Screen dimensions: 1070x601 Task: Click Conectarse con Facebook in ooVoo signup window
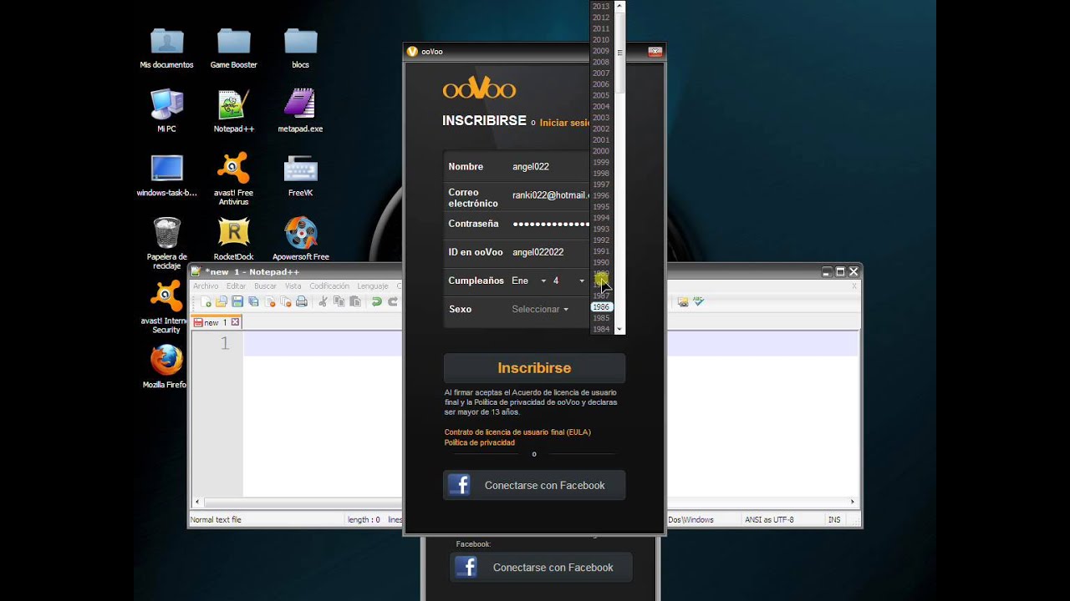(534, 485)
